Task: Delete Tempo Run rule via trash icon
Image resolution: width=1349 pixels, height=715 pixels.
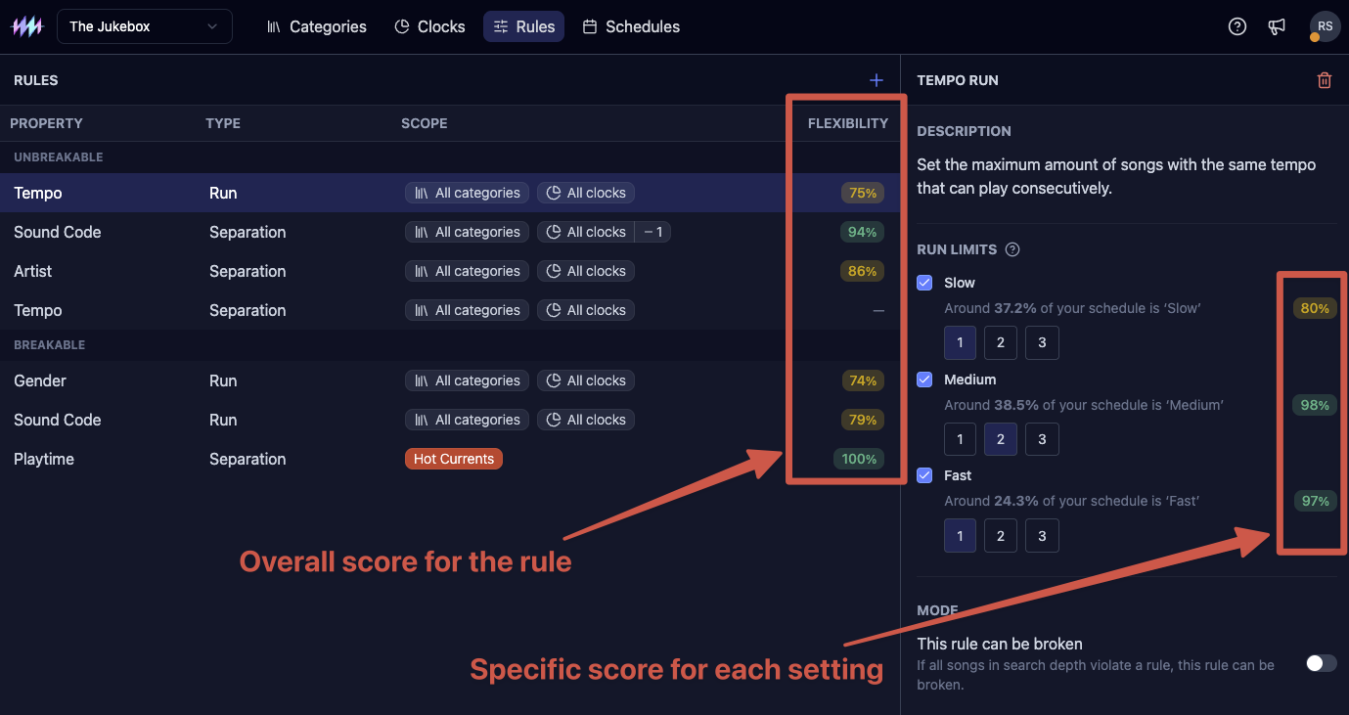Action: [1325, 80]
